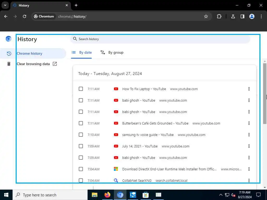Image resolution: width=267 pixels, height=200 pixels.
Task: Open the tab search dropdown arrow
Action: (x=5, y=5)
